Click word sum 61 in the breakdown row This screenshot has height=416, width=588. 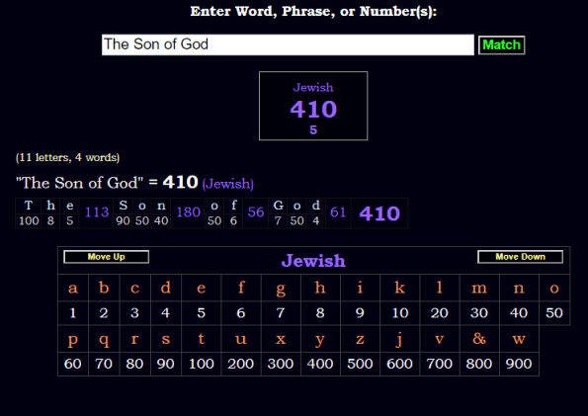338,212
